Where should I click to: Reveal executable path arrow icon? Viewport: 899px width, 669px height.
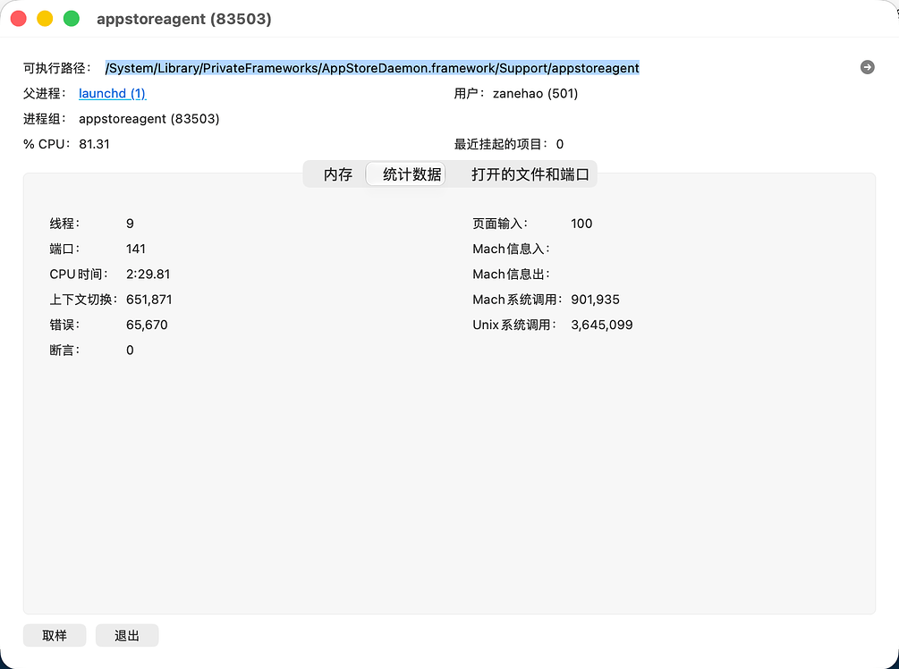point(868,68)
